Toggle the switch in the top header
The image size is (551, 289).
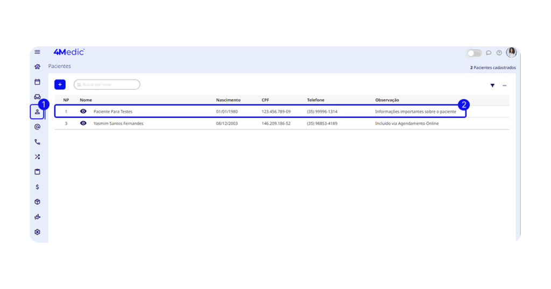pos(474,53)
